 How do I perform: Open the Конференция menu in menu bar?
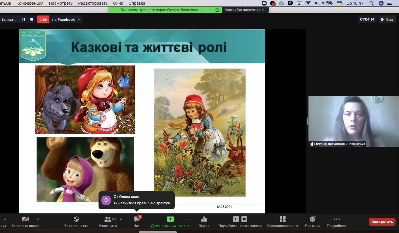[30, 3]
